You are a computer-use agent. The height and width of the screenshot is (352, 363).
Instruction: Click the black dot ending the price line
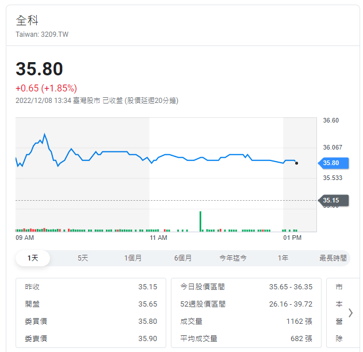(296, 163)
